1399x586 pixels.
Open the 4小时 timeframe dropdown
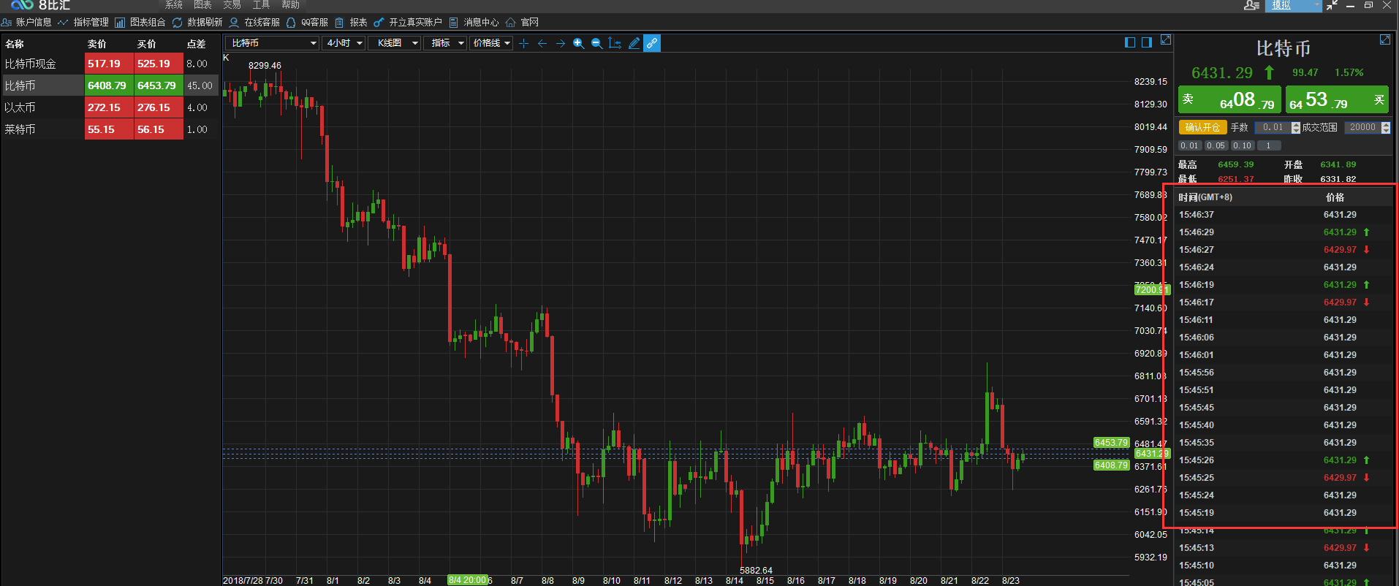coord(344,43)
